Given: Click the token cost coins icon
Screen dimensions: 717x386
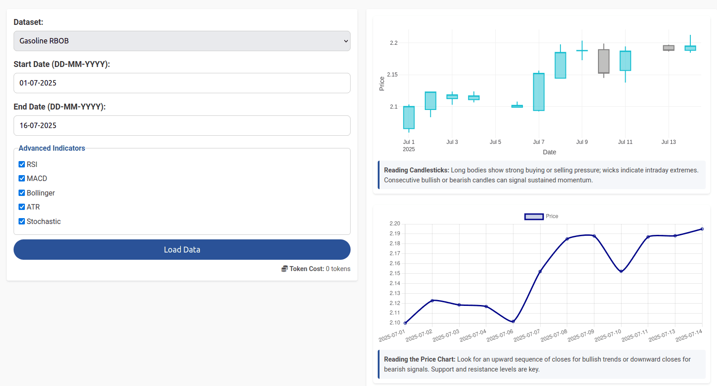Looking at the screenshot, I should coord(284,269).
